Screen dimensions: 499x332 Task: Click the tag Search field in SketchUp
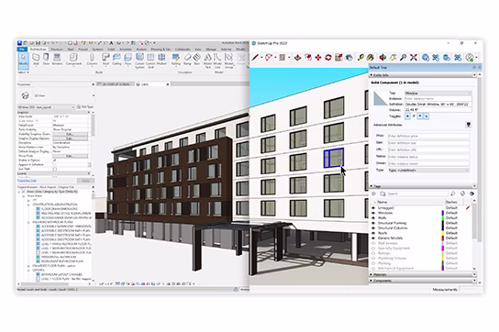(x=417, y=194)
